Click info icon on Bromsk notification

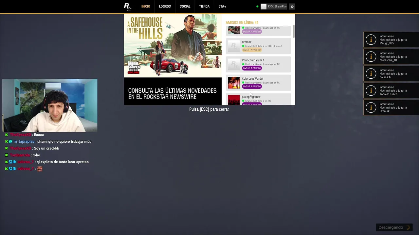tap(371, 108)
